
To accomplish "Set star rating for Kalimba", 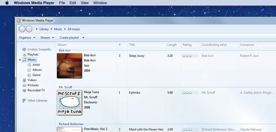I will (x=190, y=93).
